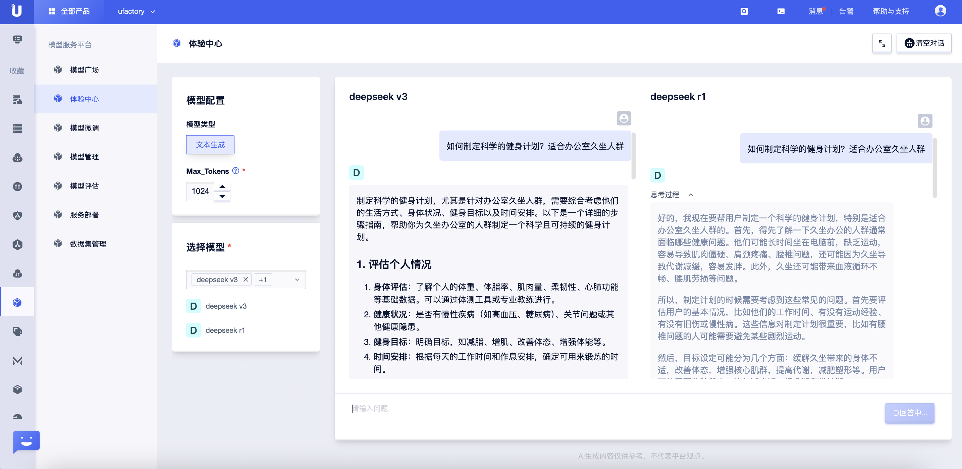Click the fullscreen expand icon
Screen dimensions: 962x469
[882, 43]
